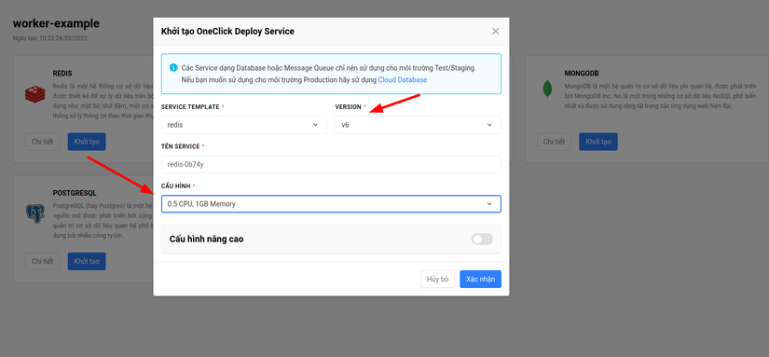The width and height of the screenshot is (769, 357).
Task: Click Khởi tạo button for PostgreSQL
Action: 87,261
